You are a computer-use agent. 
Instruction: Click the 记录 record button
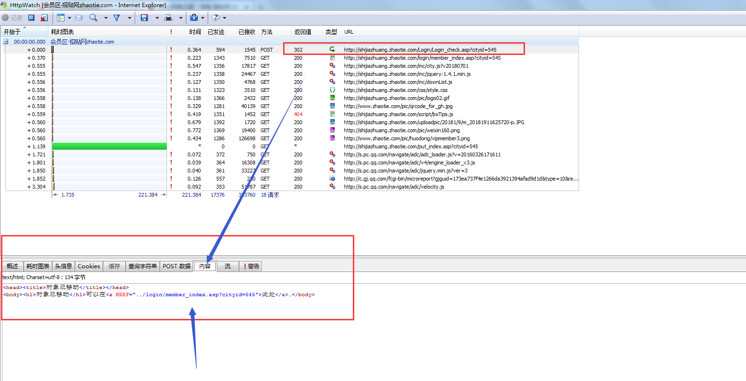[x=12, y=18]
